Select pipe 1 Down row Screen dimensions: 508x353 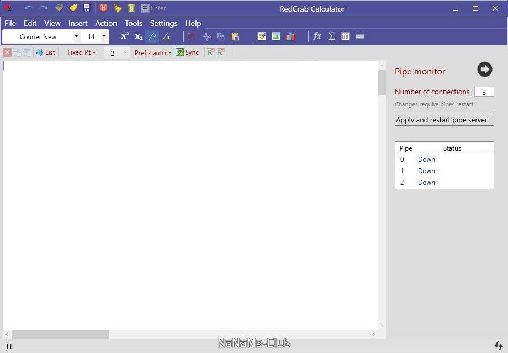coord(444,171)
